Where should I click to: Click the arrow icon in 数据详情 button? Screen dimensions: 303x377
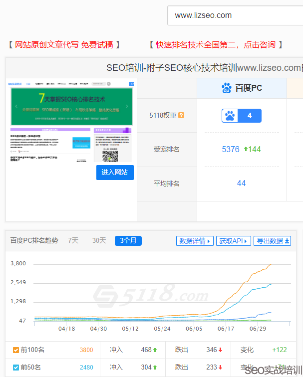[209, 241]
